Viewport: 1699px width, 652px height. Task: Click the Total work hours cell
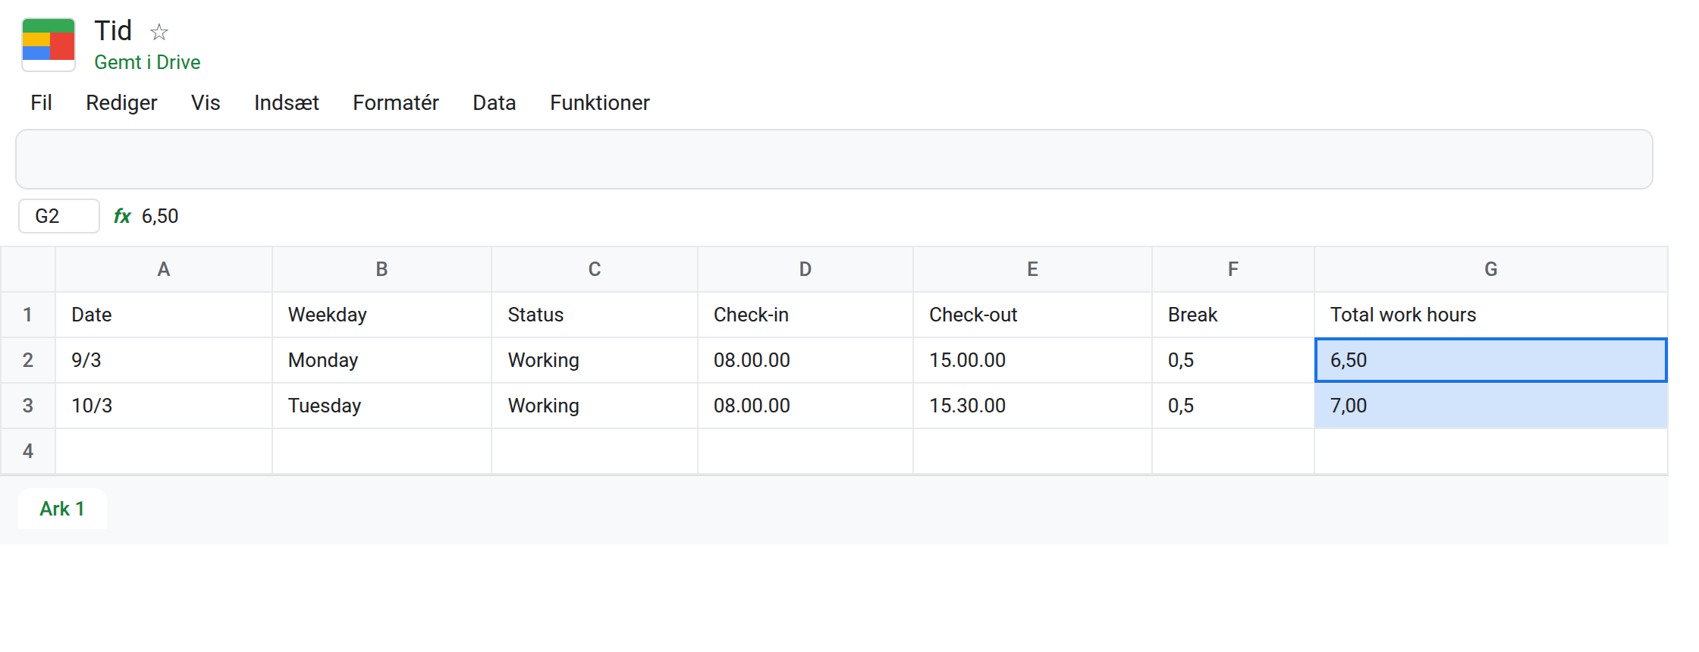point(1491,315)
